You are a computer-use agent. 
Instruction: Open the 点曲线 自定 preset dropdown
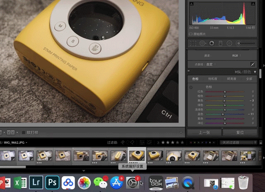click(211, 65)
